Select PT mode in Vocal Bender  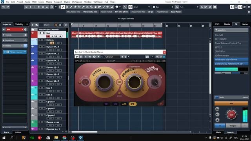coord(133,104)
